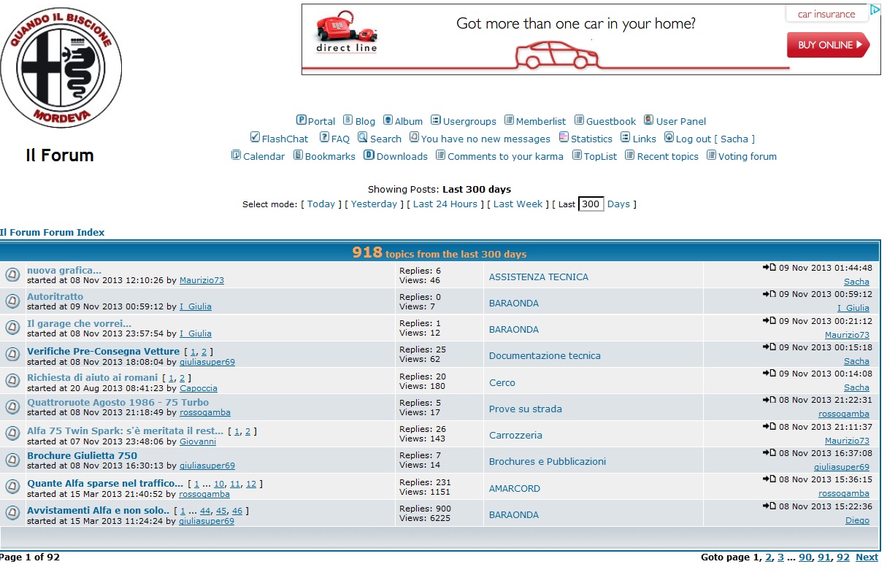Click the BUY ONLINE ad button
The height and width of the screenshot is (583, 887).
pos(828,45)
